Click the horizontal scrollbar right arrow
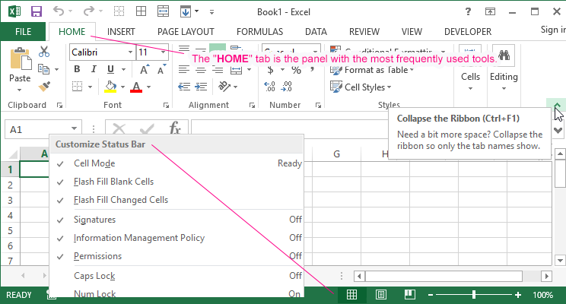Viewport: 566px width, 304px height. coord(546,276)
